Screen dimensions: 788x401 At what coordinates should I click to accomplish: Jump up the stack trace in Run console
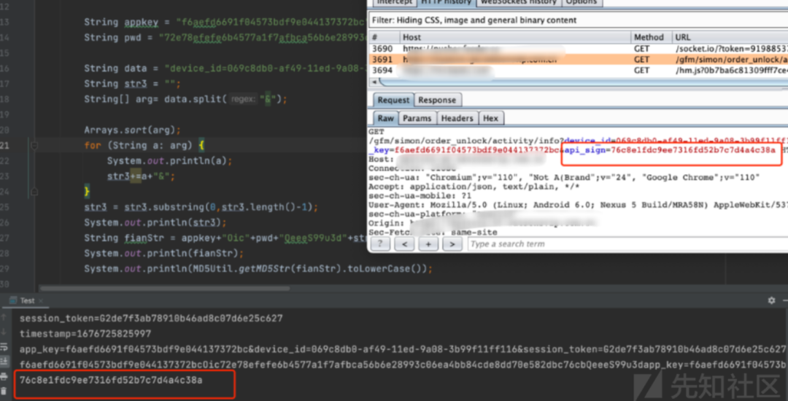click(4, 318)
